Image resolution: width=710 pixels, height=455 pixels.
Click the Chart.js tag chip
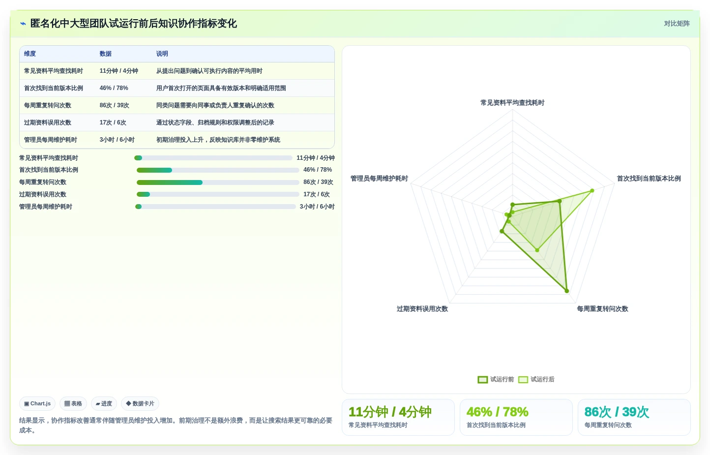pos(37,403)
